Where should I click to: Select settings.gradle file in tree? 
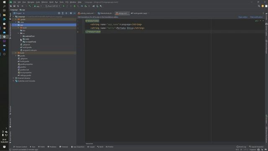pyautogui.click(x=24, y=75)
